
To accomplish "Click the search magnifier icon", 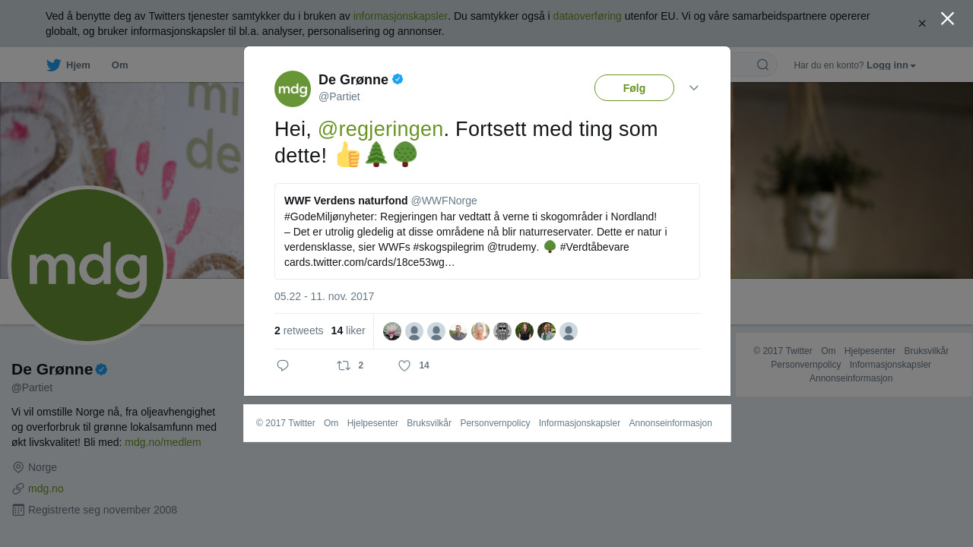I will pyautogui.click(x=762, y=65).
